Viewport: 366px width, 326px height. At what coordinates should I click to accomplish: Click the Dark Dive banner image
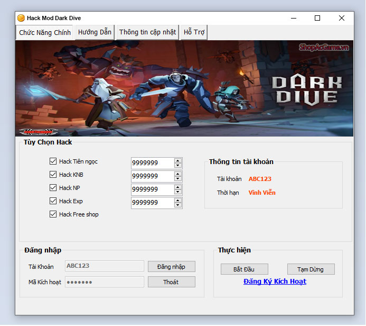(x=184, y=88)
